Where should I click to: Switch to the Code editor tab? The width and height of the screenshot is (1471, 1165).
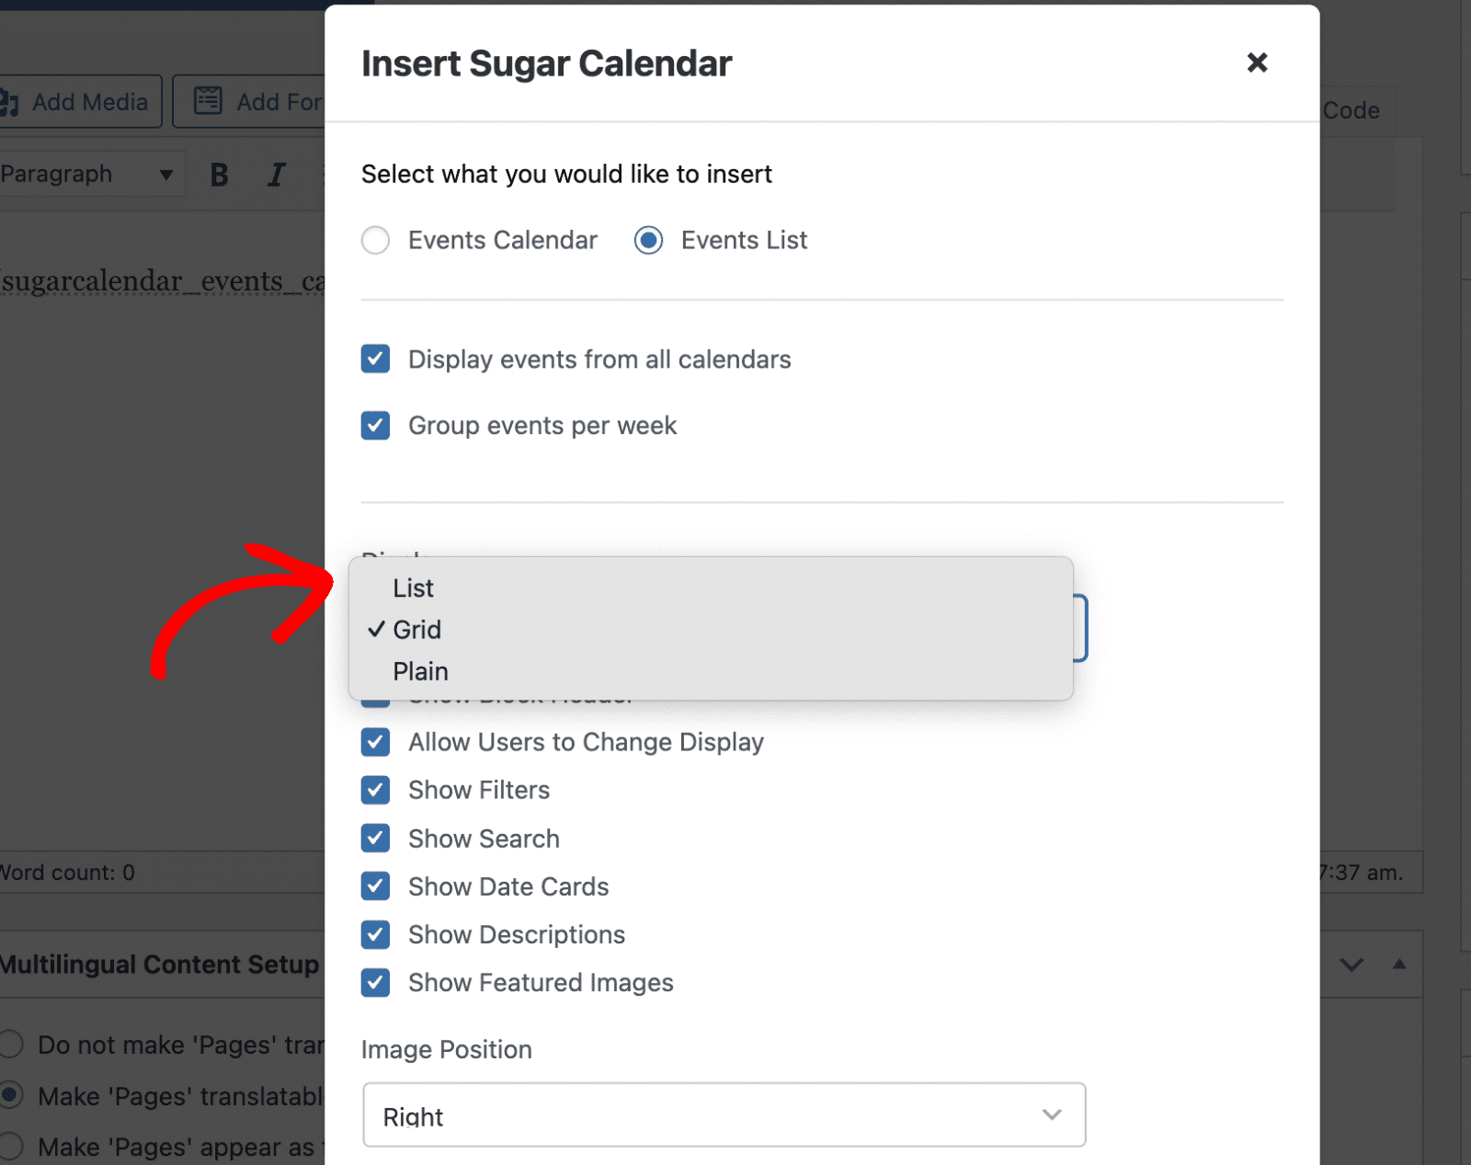tap(1351, 110)
